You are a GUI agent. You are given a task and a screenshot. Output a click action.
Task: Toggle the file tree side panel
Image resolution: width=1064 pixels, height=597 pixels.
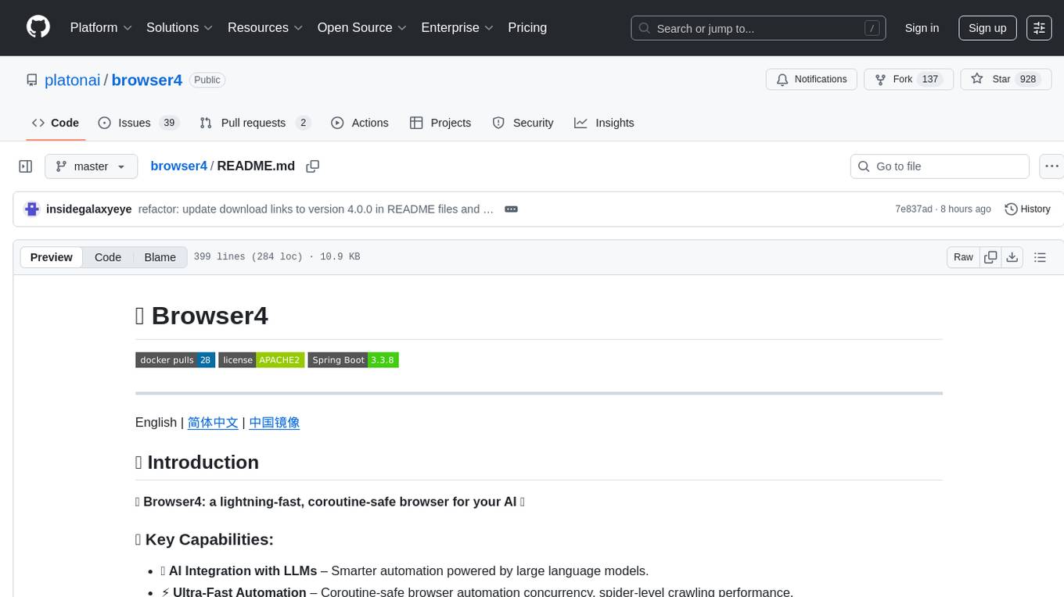tap(26, 166)
